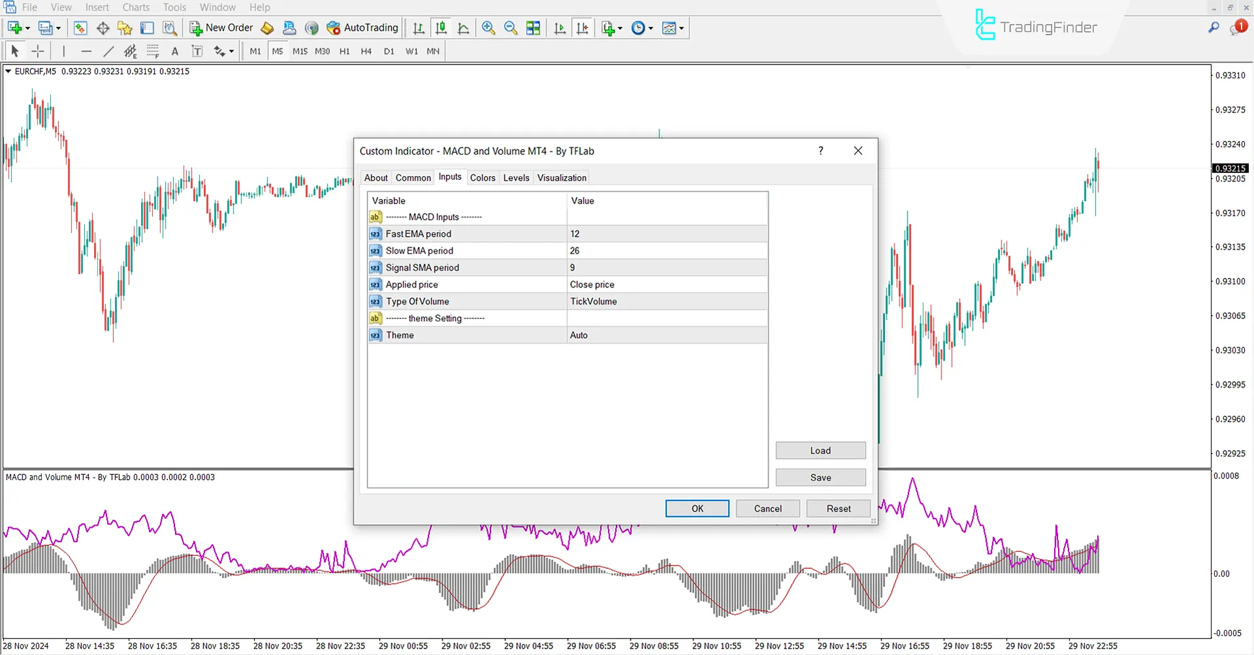This screenshot has width=1254, height=655.
Task: Expand the Periodicity clock dropdown arrow
Action: [651, 29]
